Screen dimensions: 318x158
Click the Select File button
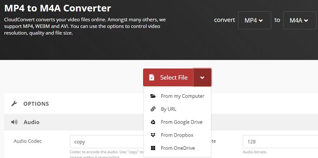click(168, 78)
